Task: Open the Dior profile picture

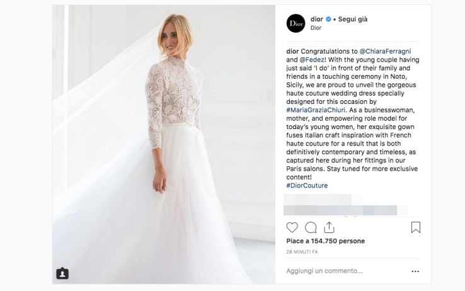Action: (296, 23)
